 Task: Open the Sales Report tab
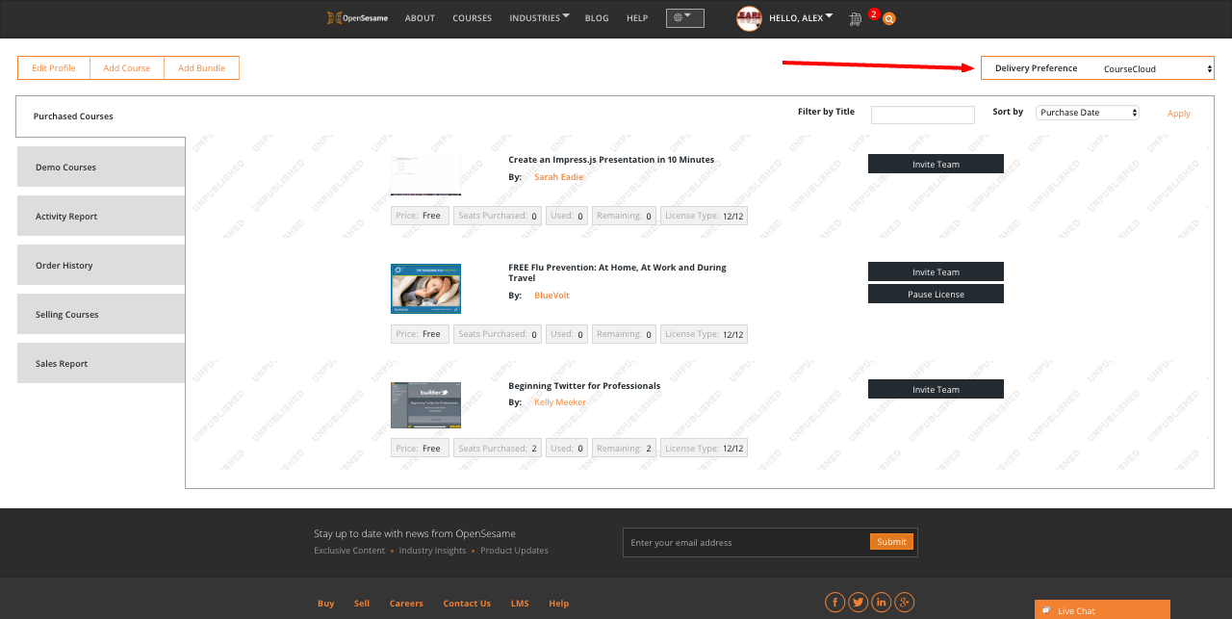[101, 363]
